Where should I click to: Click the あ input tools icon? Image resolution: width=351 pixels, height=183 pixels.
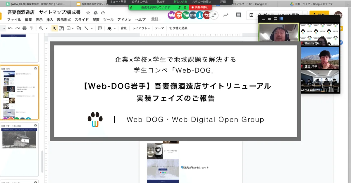pyautogui.click(x=109, y=28)
